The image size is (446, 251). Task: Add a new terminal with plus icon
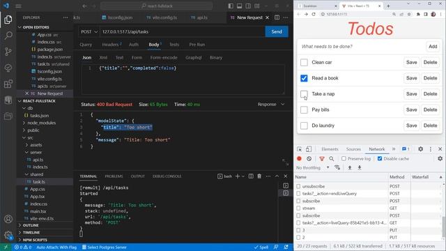(x=237, y=176)
